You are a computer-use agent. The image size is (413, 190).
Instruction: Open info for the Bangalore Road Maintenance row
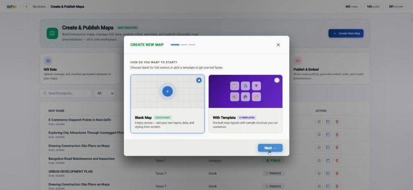[x=319, y=161]
